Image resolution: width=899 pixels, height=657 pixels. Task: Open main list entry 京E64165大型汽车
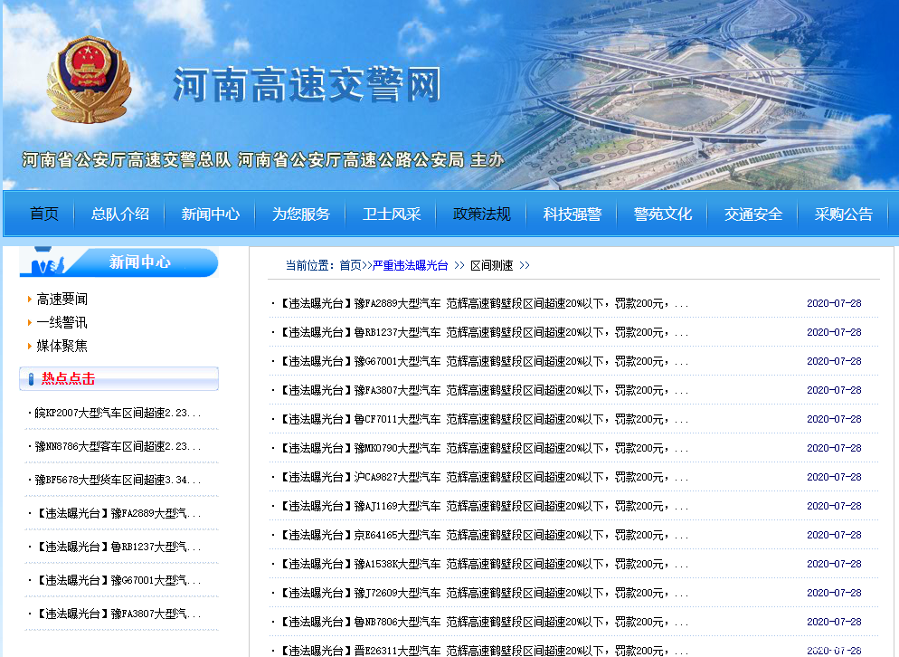[483, 536]
